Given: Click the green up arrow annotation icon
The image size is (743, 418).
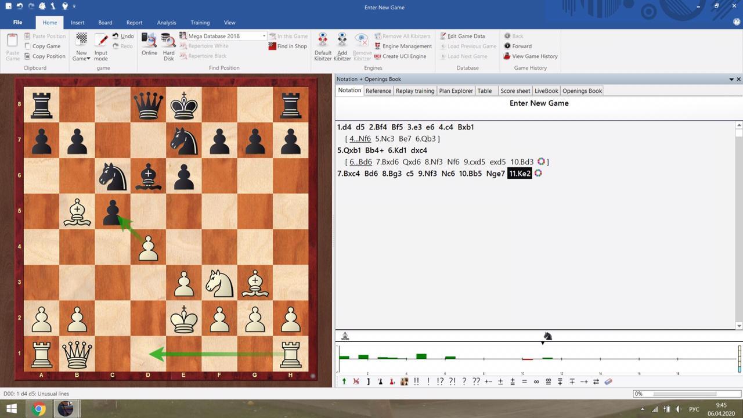Looking at the screenshot, I should (344, 381).
